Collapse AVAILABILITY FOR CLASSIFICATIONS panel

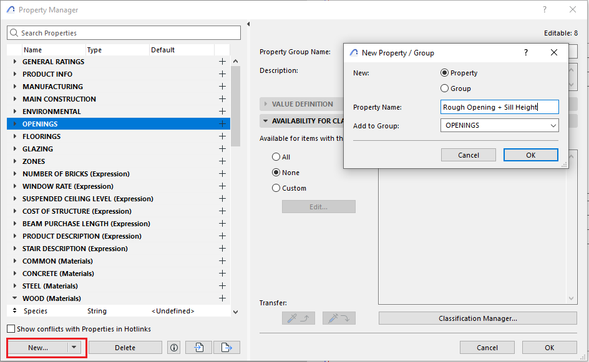coord(266,121)
